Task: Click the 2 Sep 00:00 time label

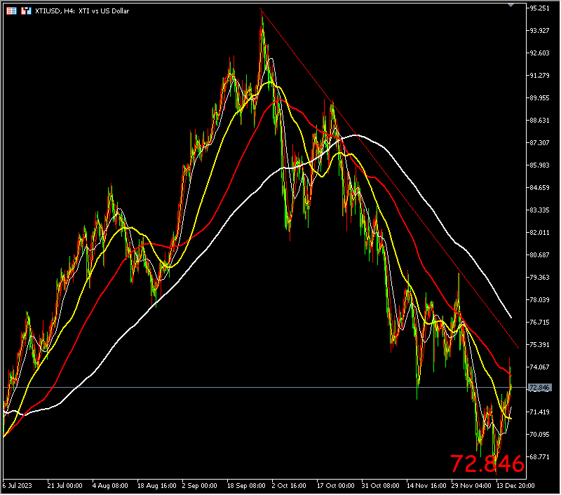Action: [x=199, y=486]
